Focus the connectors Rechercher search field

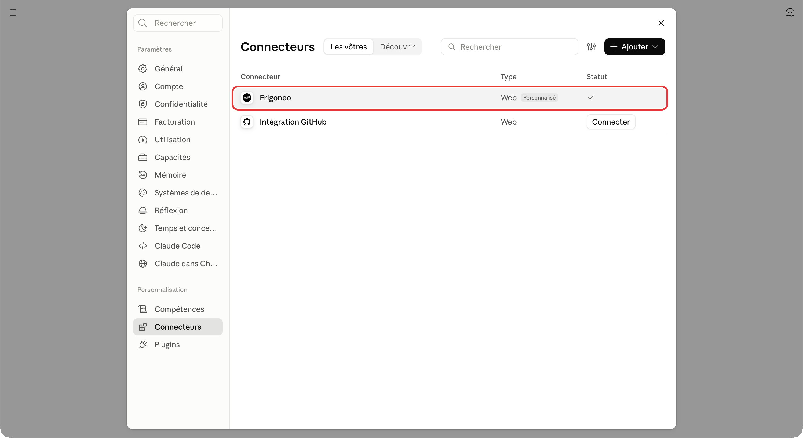[x=509, y=47]
